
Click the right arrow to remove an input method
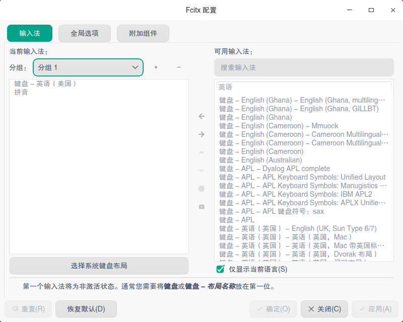pos(201,134)
